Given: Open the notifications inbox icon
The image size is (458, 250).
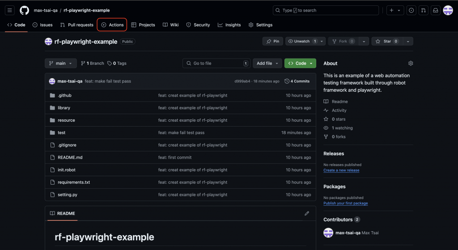Looking at the screenshot, I should [x=436, y=10].
